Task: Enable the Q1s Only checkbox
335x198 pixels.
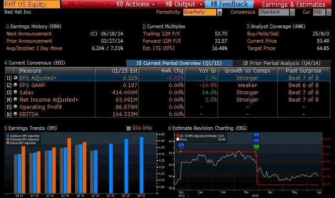Action: 128,129
